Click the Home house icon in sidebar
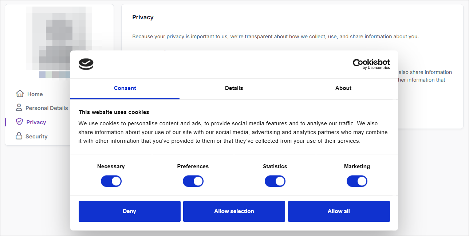The width and height of the screenshot is (469, 236). click(20, 94)
